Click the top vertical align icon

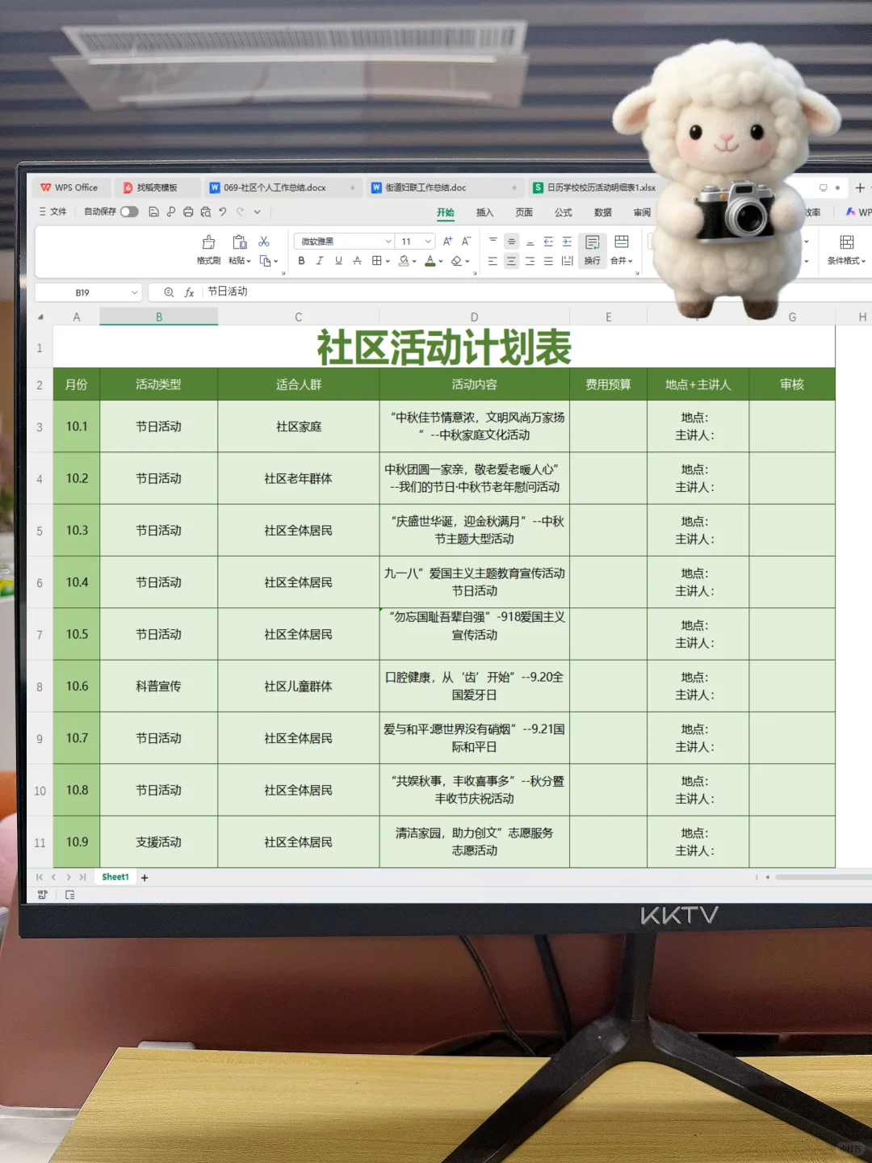click(x=493, y=241)
